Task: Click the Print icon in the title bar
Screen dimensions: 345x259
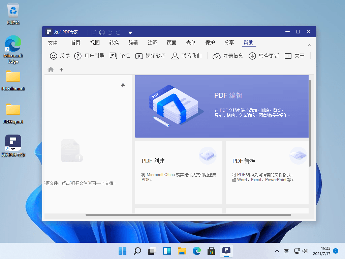Action: (x=102, y=33)
